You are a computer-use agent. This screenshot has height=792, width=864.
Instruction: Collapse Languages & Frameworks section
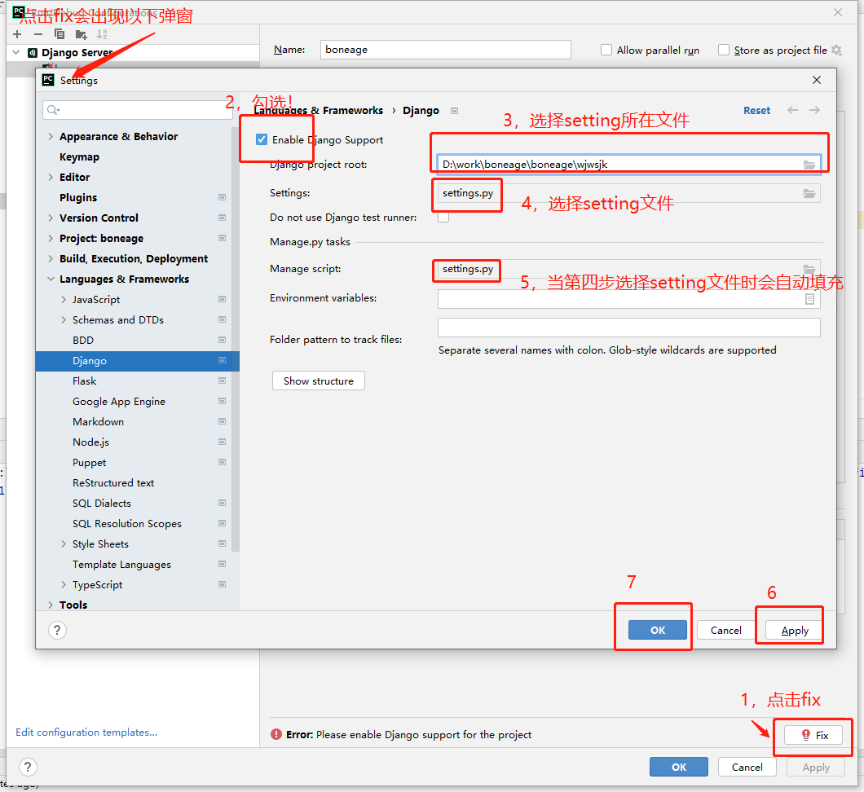click(x=51, y=279)
